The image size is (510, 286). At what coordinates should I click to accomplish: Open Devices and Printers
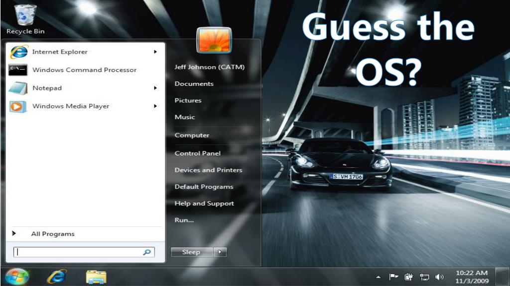(209, 170)
